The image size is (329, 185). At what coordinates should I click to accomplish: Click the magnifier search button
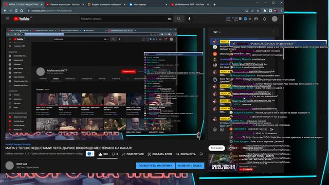(x=179, y=19)
